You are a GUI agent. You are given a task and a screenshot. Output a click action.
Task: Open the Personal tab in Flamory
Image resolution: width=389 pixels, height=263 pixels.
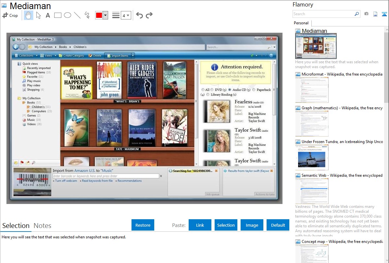[x=301, y=23]
